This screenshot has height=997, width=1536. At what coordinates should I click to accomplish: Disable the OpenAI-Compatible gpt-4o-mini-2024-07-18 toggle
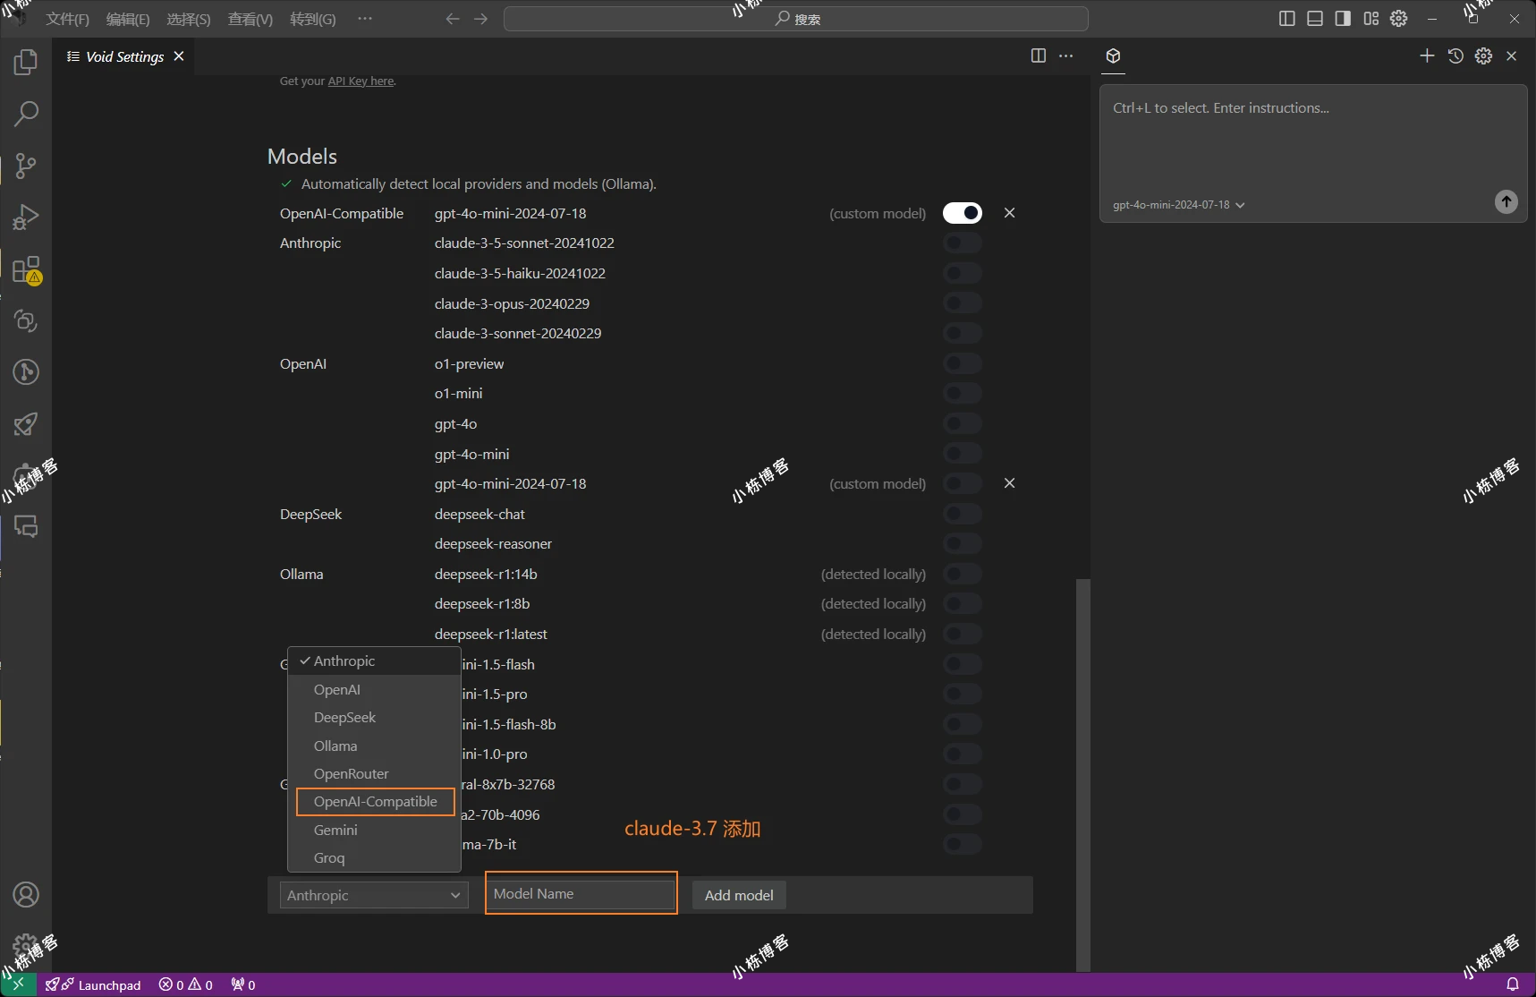[x=962, y=213]
